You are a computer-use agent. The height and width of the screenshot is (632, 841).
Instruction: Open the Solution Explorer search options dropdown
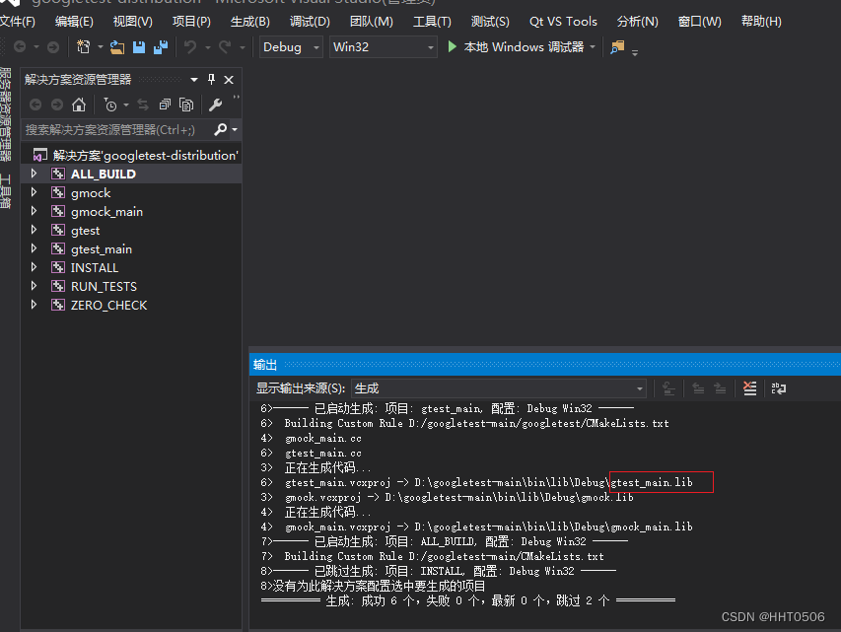point(235,129)
